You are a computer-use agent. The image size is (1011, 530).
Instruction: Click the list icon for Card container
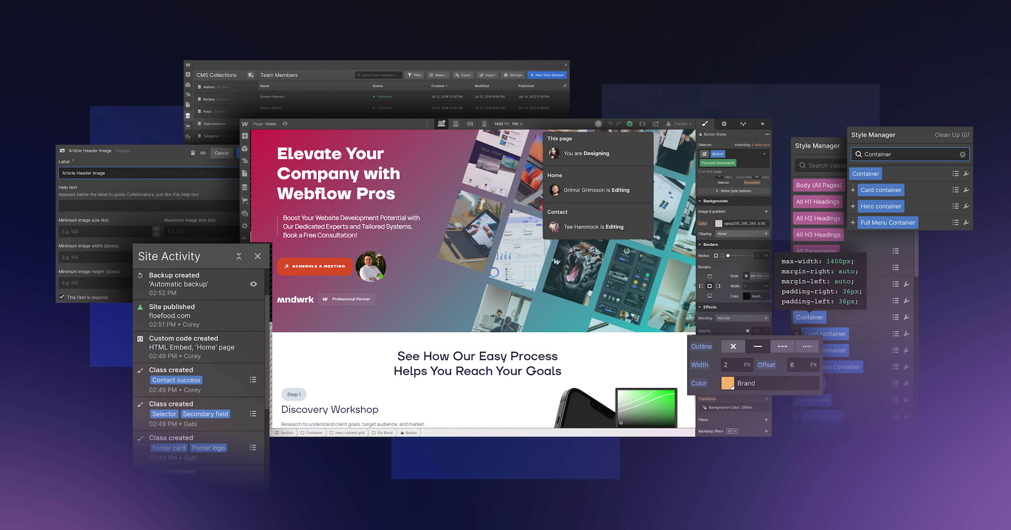(955, 190)
